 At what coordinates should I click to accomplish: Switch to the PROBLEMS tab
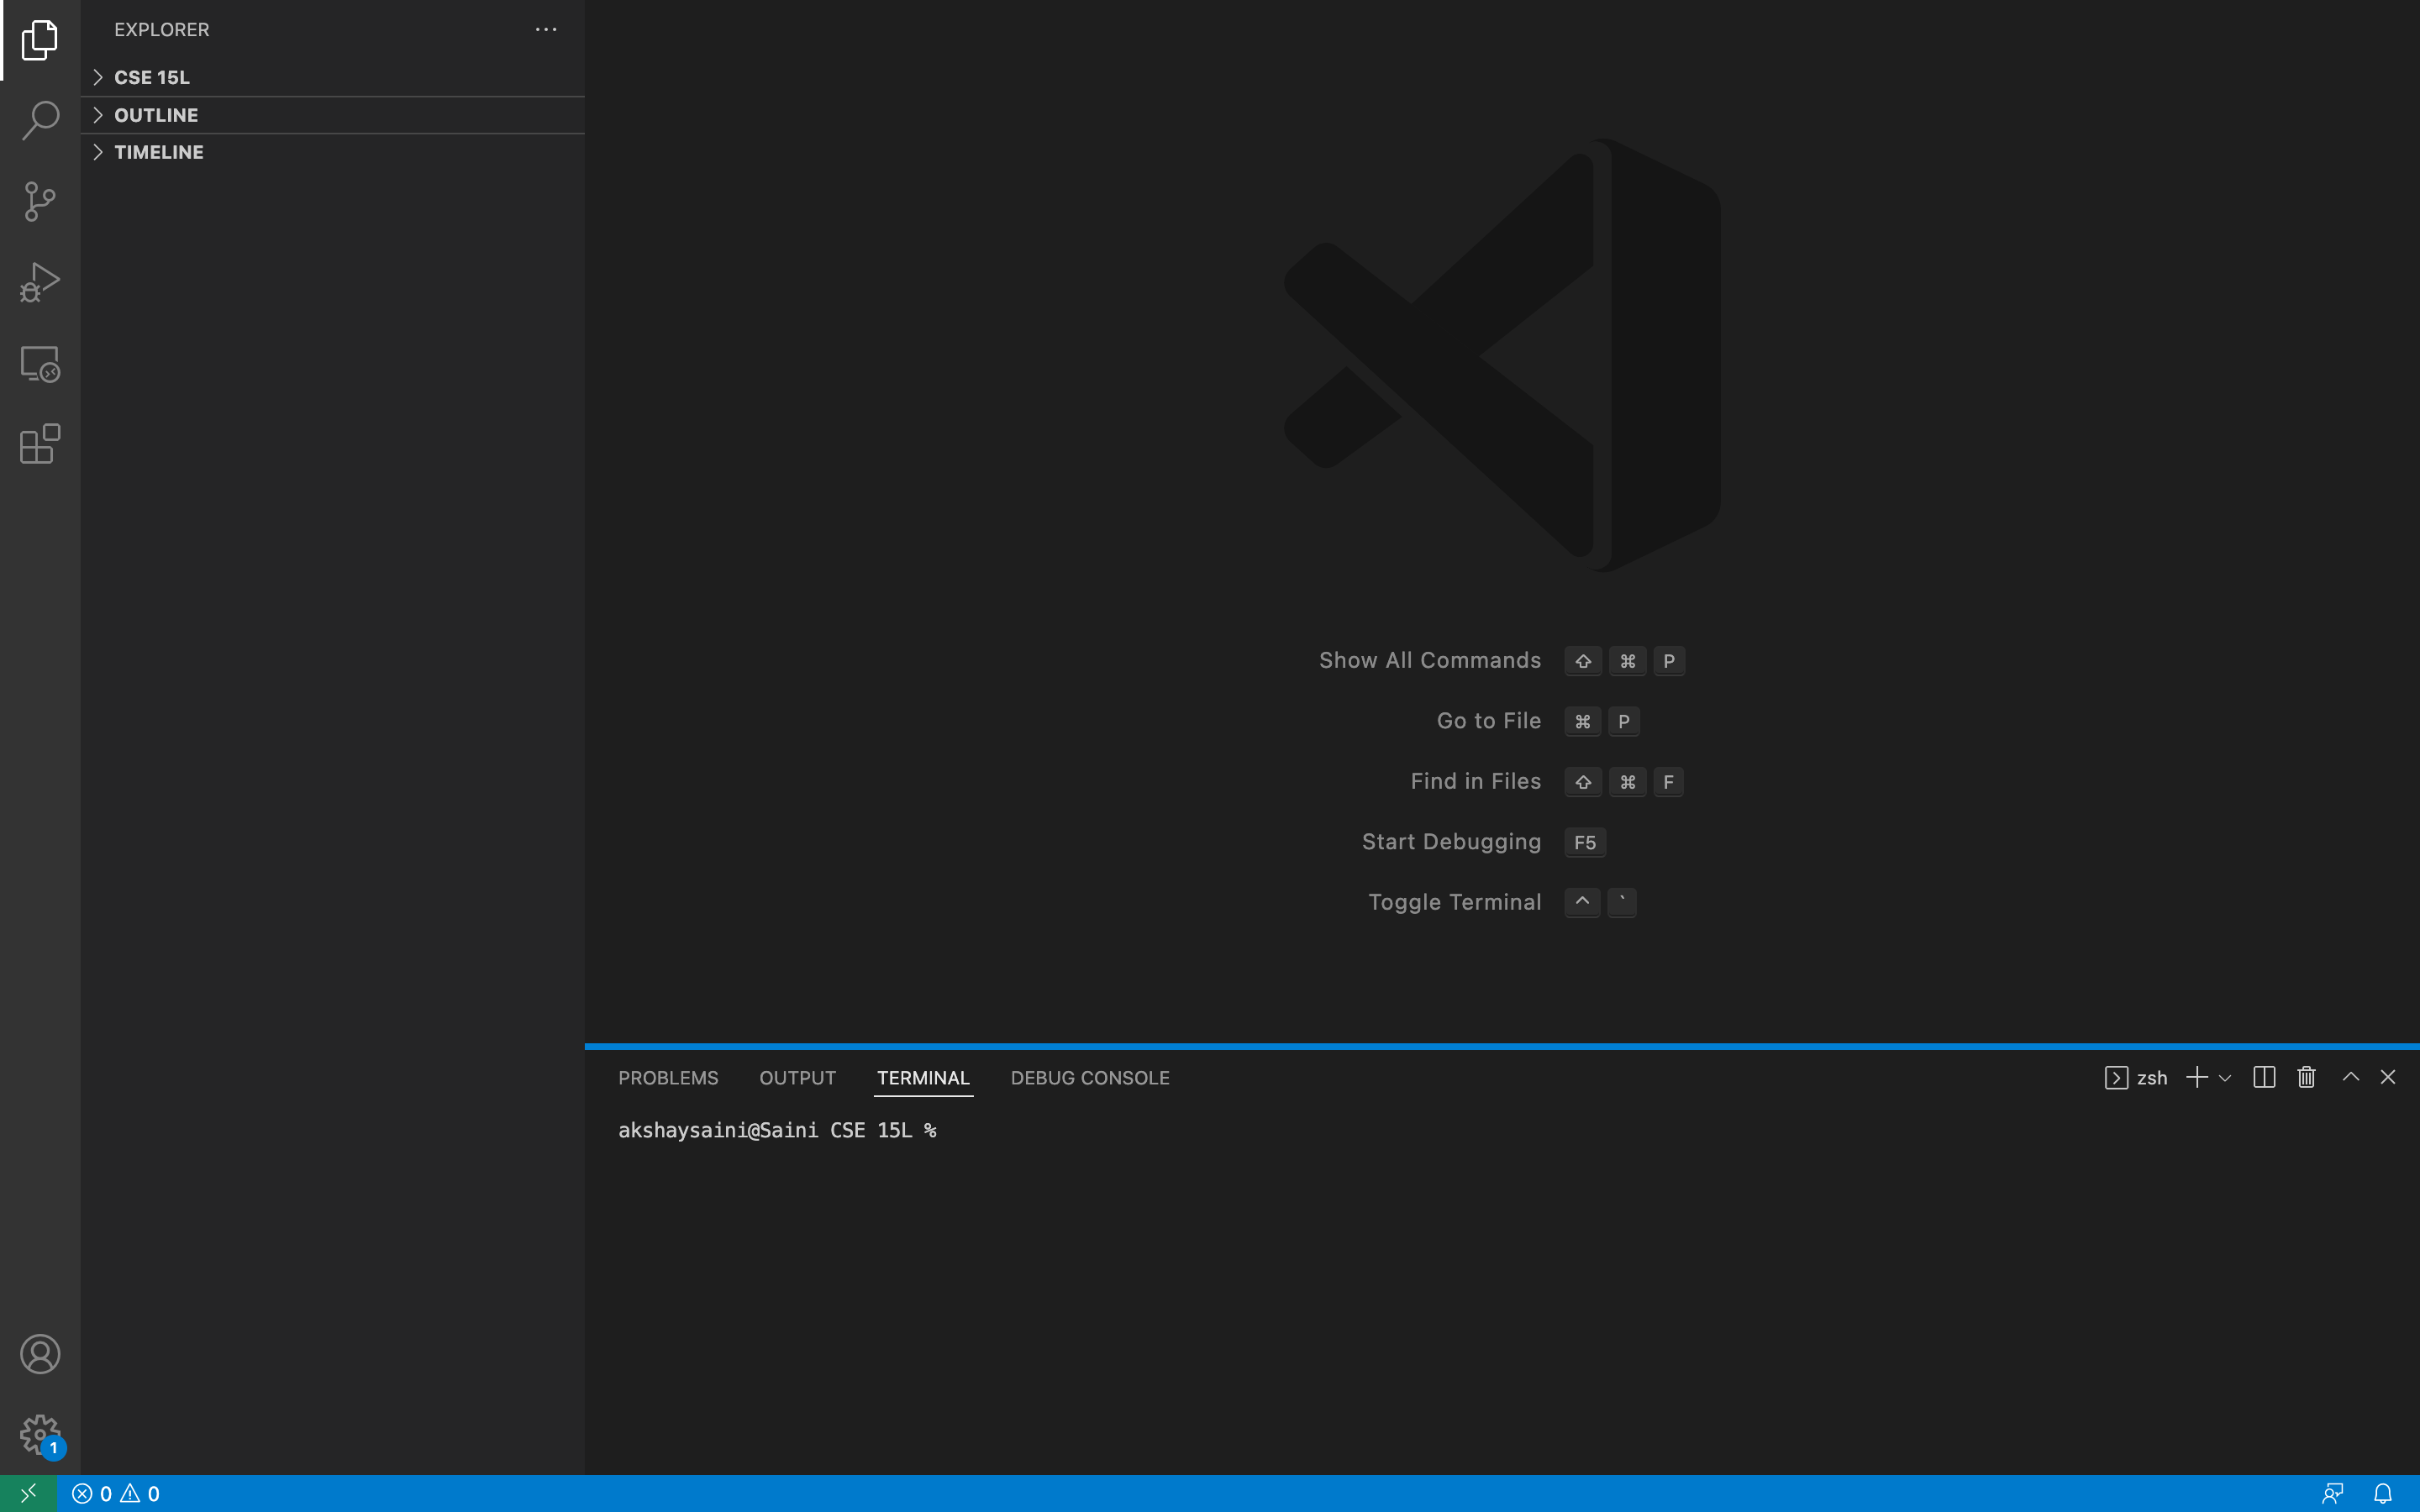point(667,1077)
